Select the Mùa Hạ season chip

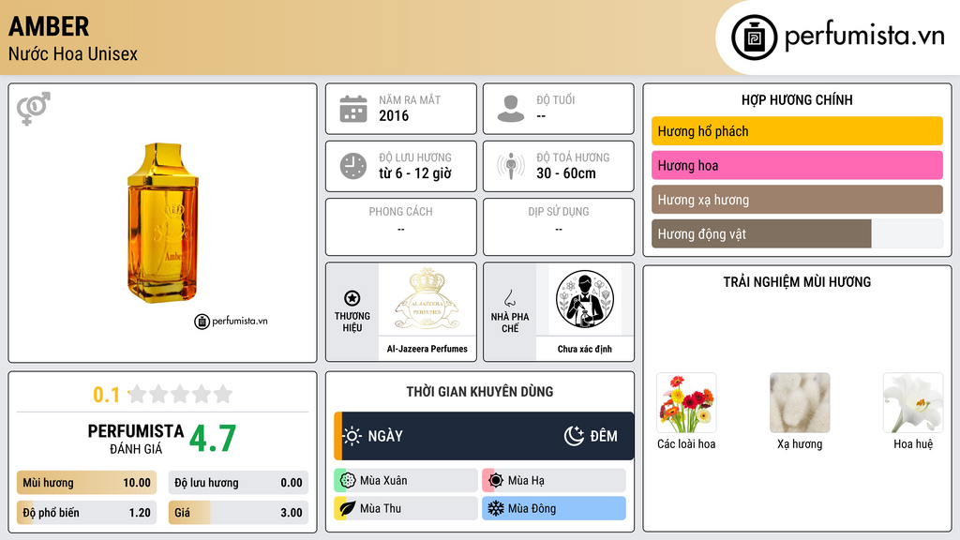click(554, 481)
